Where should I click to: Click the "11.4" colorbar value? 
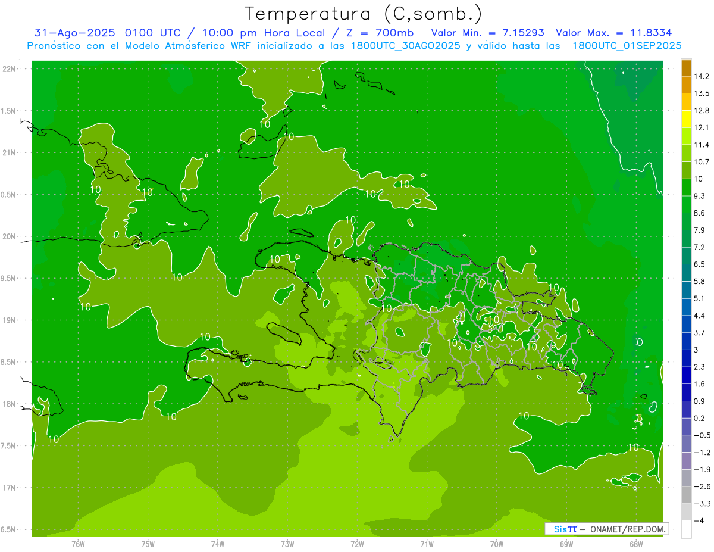702,145
